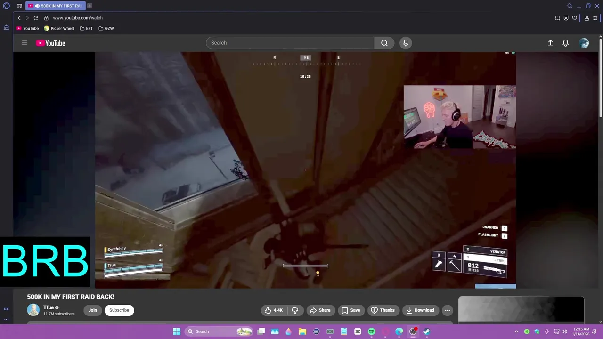This screenshot has height=339, width=603.
Task: Open the Picker Wheel bookmark
Action: tap(59, 28)
